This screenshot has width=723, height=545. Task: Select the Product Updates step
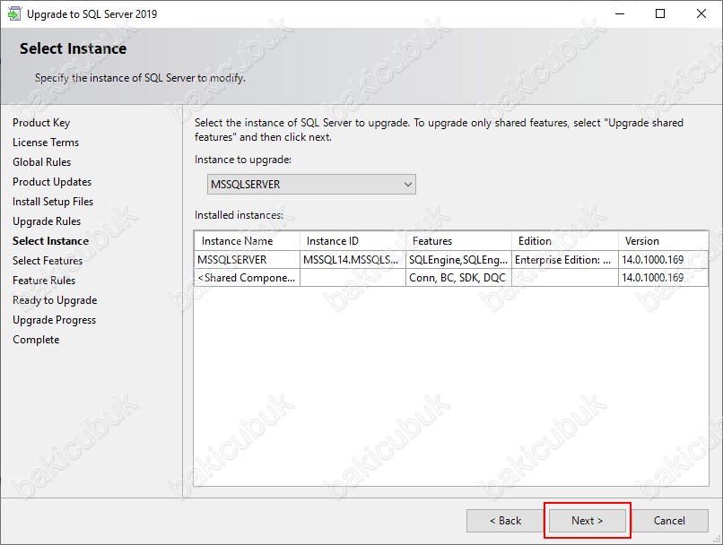coord(52,182)
